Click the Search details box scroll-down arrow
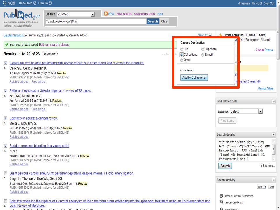 click(x=274, y=159)
